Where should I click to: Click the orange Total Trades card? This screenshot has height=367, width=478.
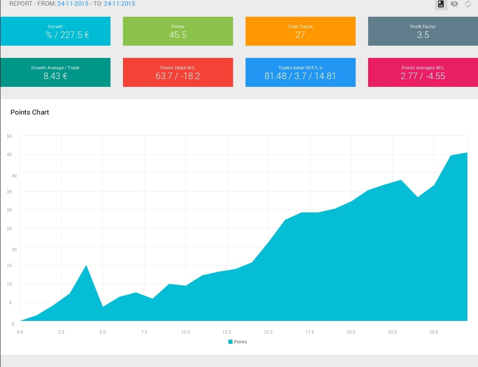tap(301, 31)
